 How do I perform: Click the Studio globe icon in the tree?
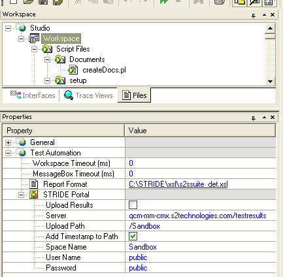(x=22, y=27)
